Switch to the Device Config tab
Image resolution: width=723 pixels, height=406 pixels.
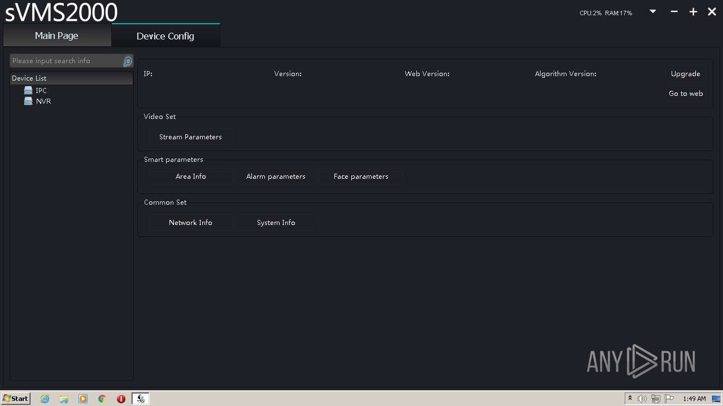coord(165,36)
